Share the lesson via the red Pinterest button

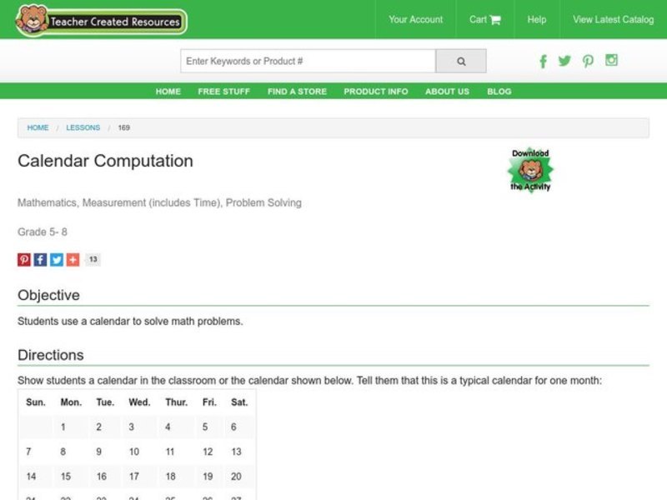point(24,259)
